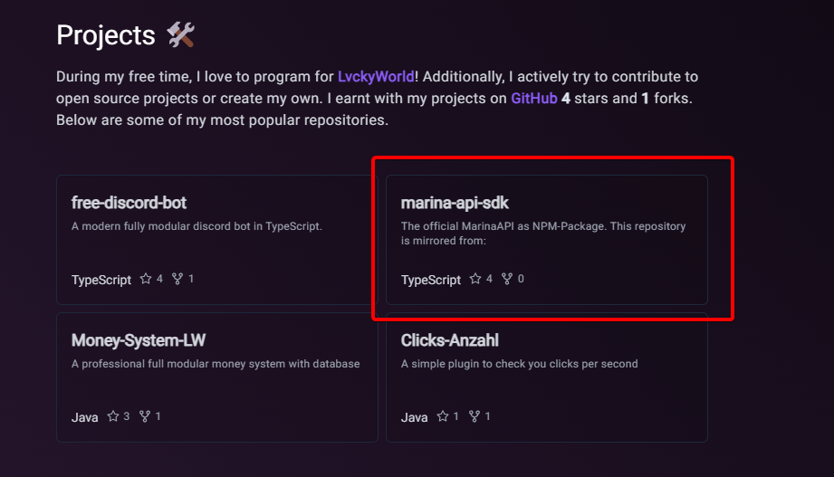Click fork icon on free-discord-bot card

click(x=177, y=279)
